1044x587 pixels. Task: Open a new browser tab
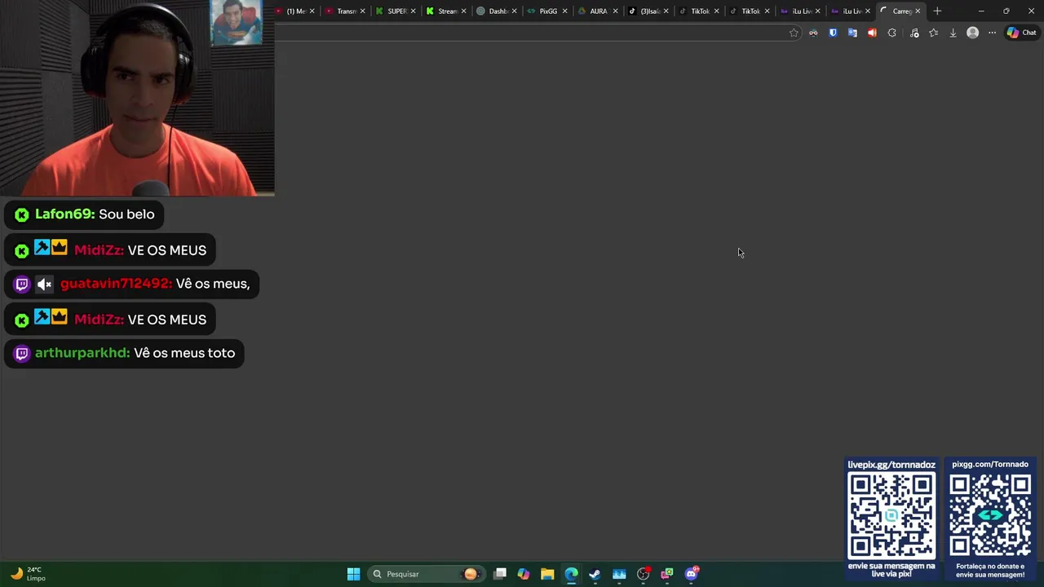[x=937, y=11]
